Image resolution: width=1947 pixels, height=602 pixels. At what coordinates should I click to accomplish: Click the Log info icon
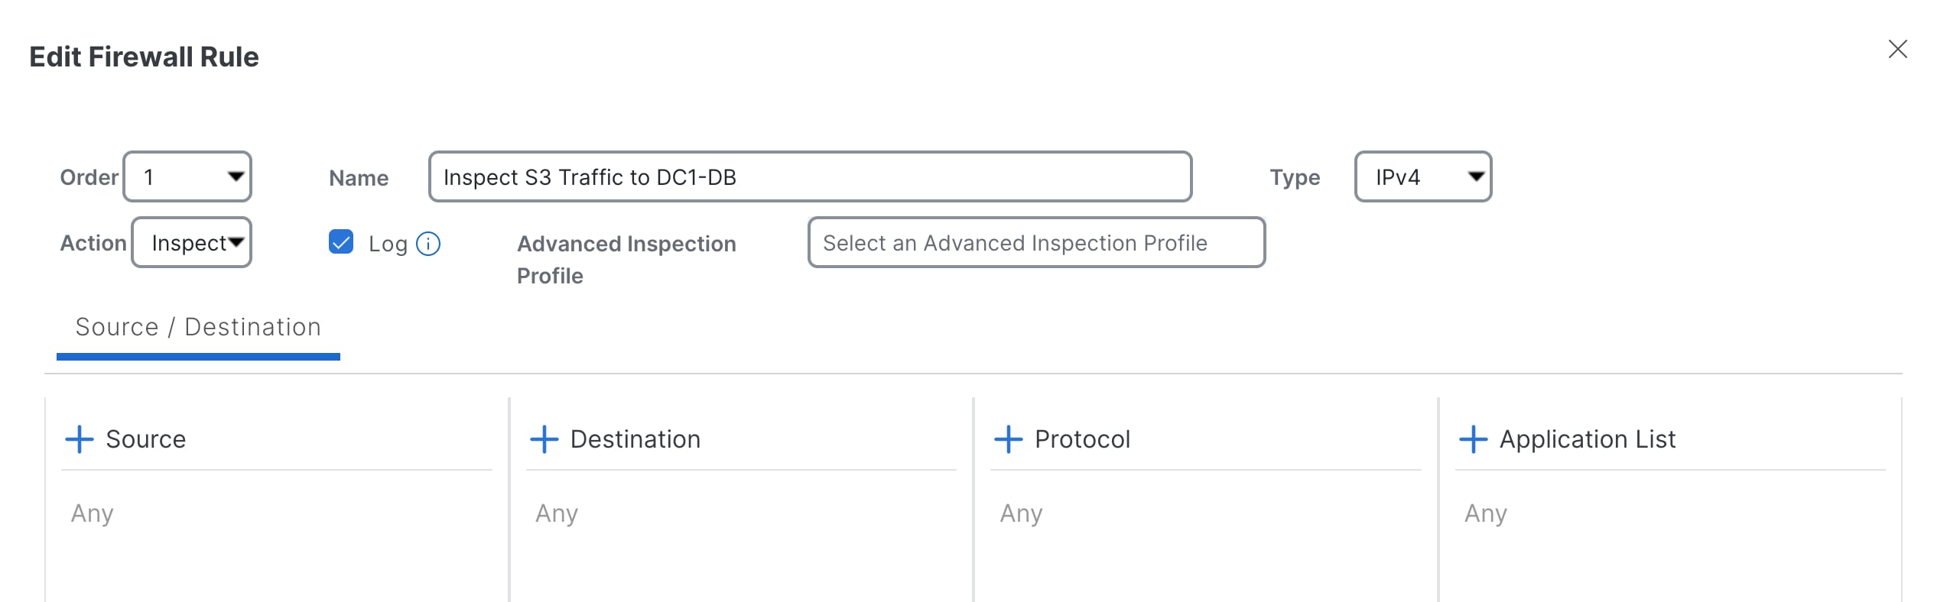pos(428,244)
